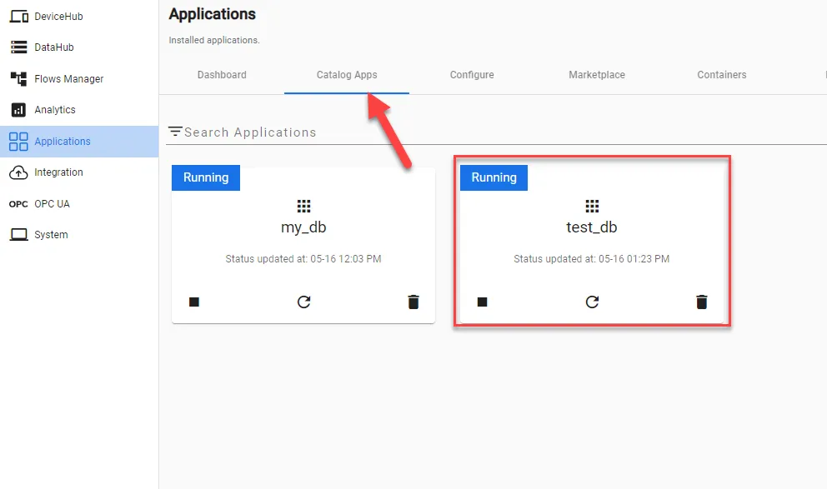Click the OPC UA sidebar icon

pos(18,204)
